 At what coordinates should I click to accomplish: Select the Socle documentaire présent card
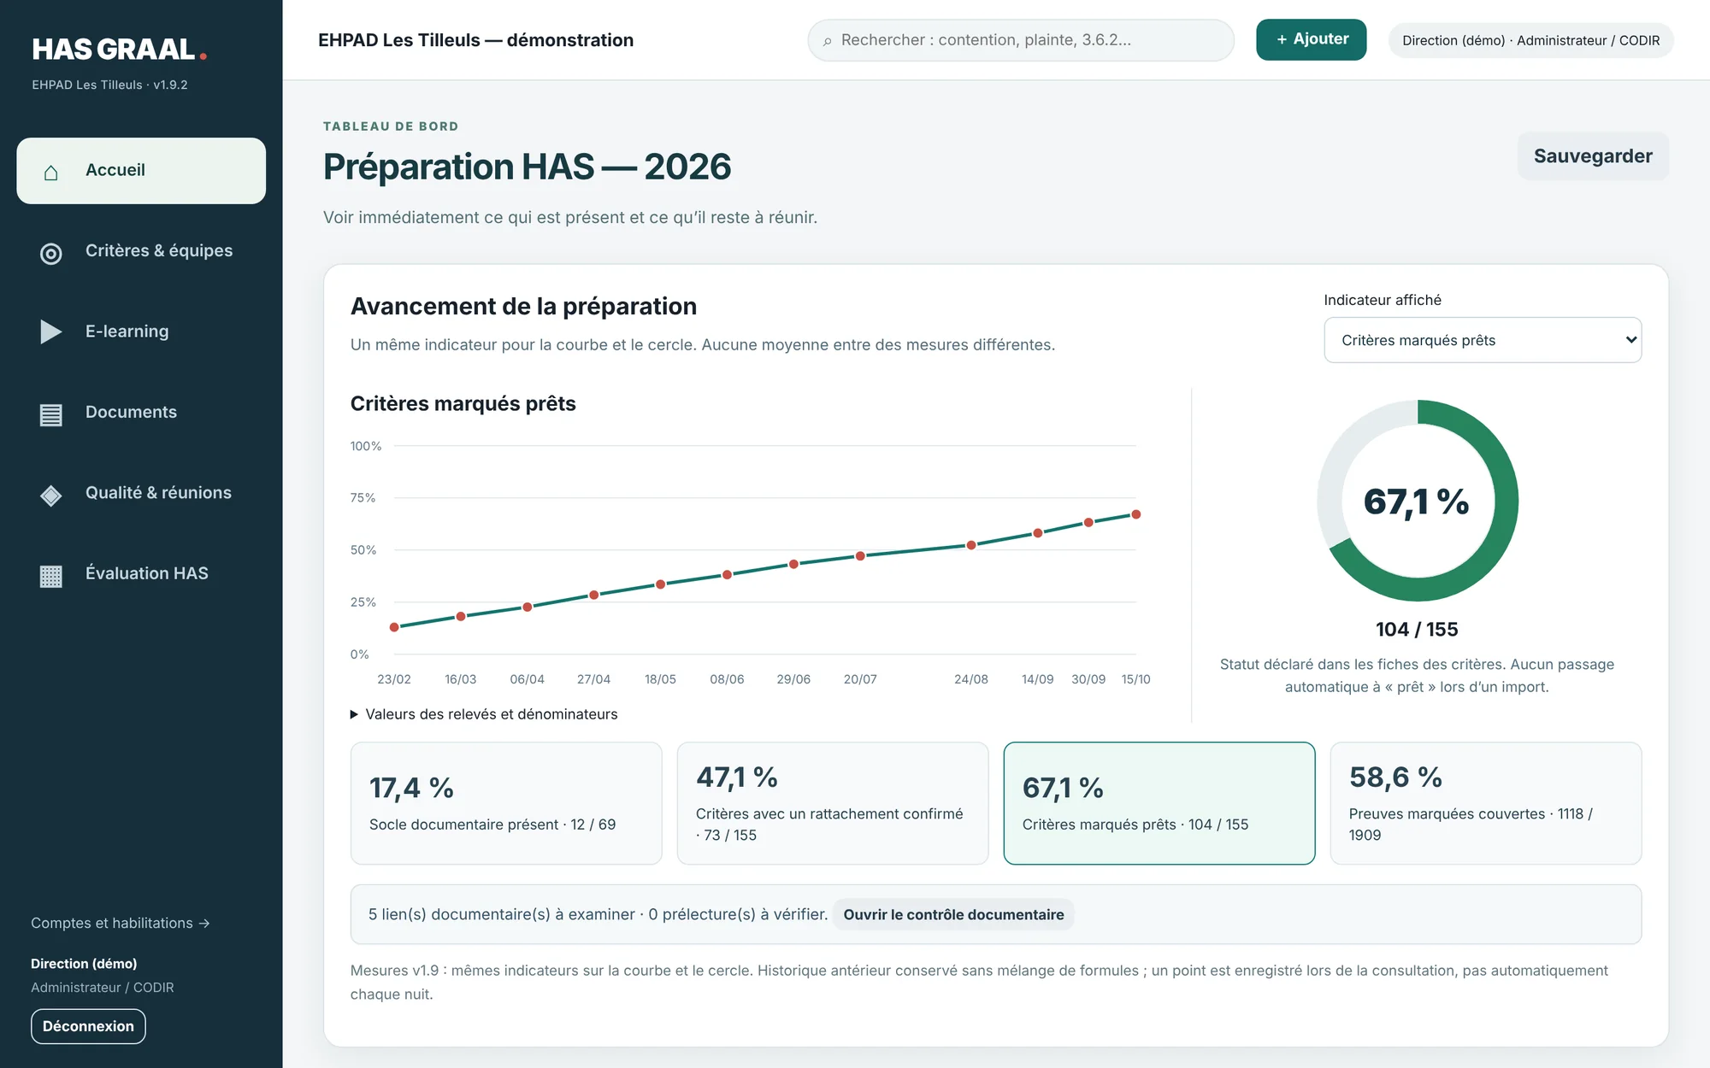(x=506, y=803)
